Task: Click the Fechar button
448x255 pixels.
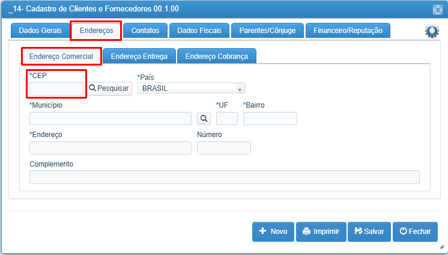Action: [x=415, y=232]
